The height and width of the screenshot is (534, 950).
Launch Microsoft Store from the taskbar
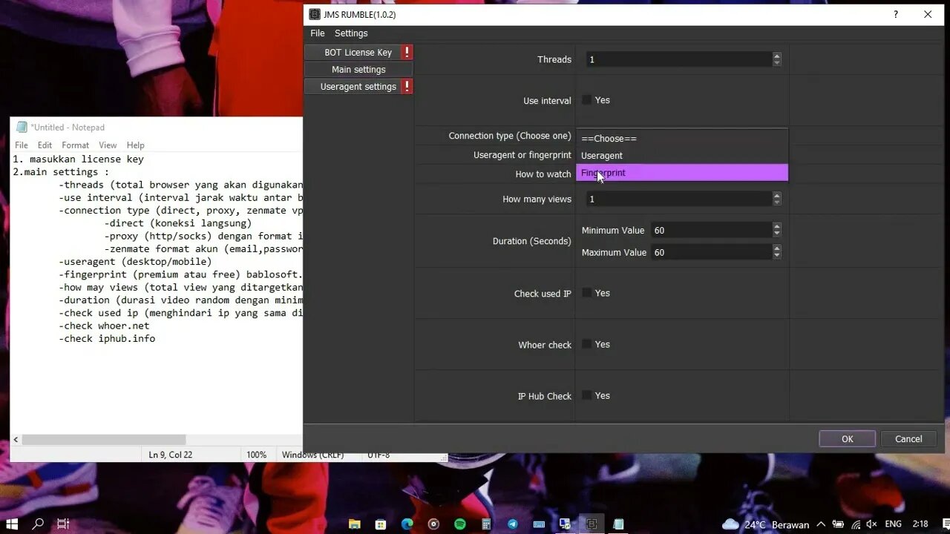click(x=381, y=524)
